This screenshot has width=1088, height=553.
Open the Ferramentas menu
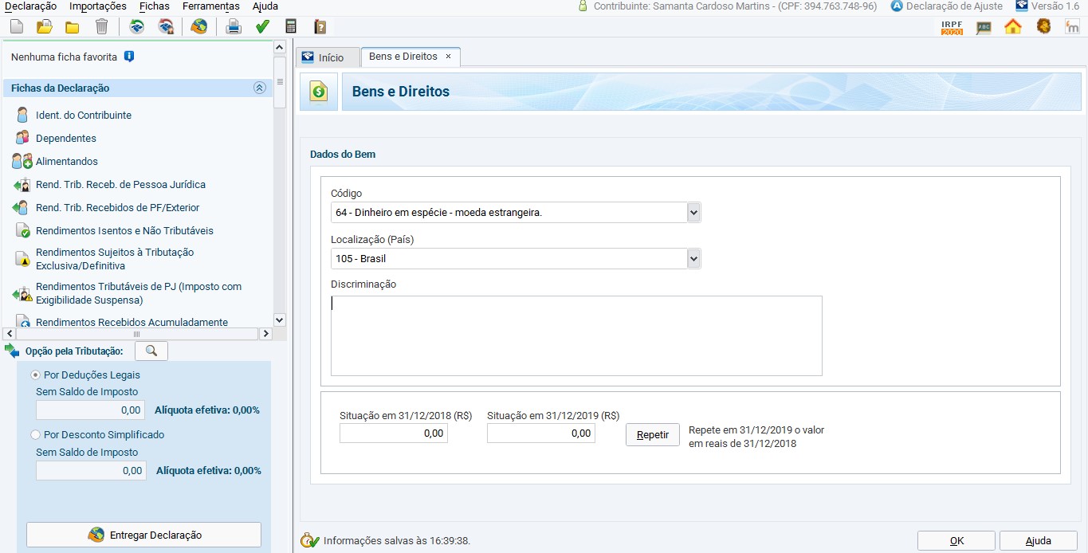click(x=211, y=6)
